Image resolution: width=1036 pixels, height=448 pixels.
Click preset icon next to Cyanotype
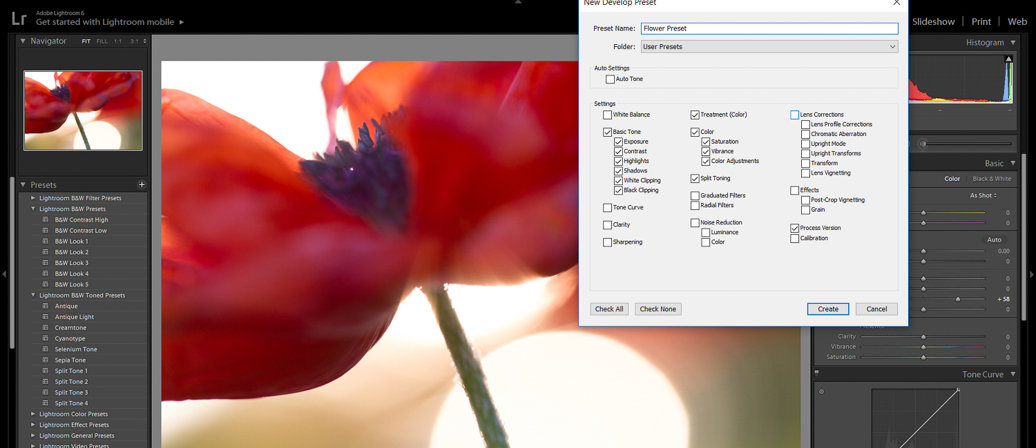[46, 338]
